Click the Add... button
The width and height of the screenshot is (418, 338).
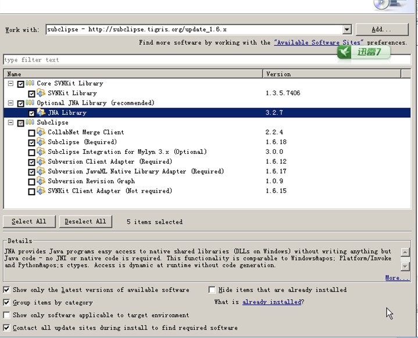coord(382,29)
